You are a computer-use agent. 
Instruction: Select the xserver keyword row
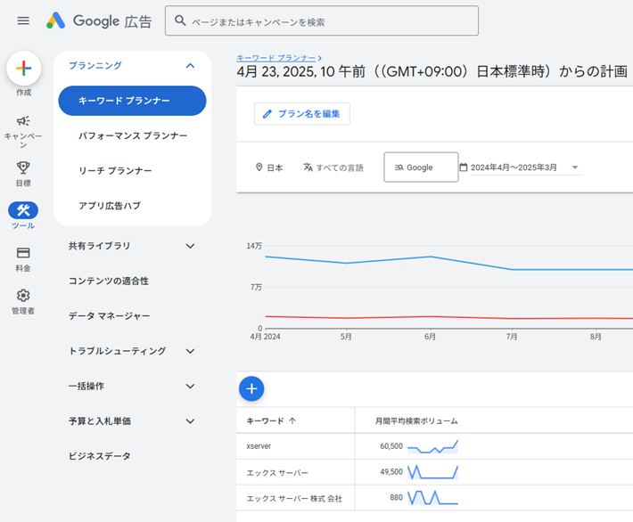(x=259, y=446)
